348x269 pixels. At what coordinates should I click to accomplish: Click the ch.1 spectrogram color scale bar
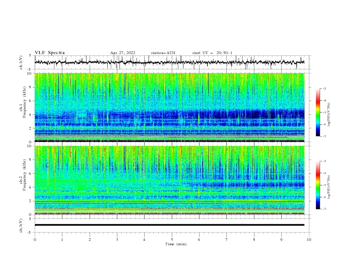(318, 113)
